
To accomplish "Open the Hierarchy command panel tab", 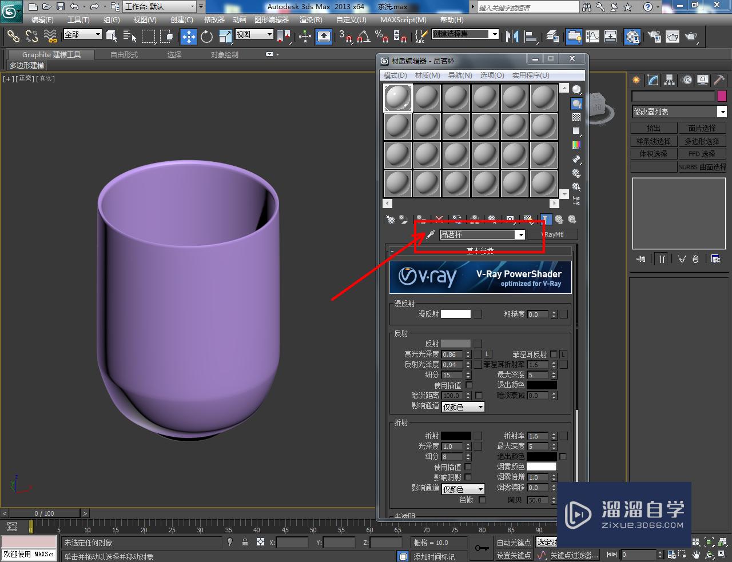I will (x=669, y=81).
